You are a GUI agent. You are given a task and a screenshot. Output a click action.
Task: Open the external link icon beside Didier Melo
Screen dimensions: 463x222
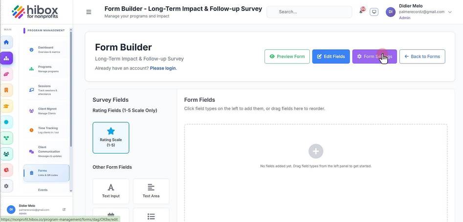pos(64,209)
